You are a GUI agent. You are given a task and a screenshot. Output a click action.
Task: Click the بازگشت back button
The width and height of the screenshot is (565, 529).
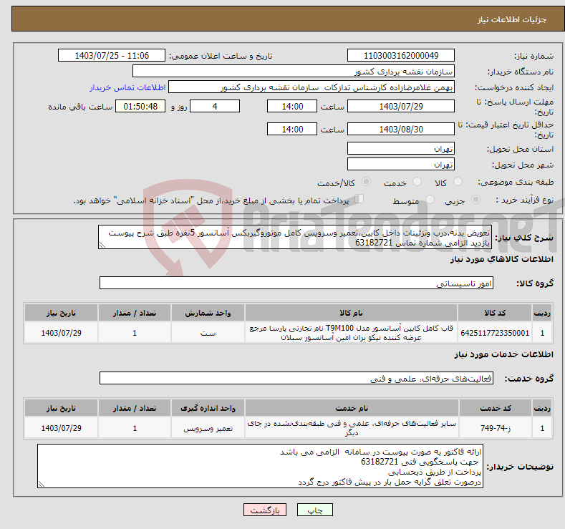[x=265, y=510]
